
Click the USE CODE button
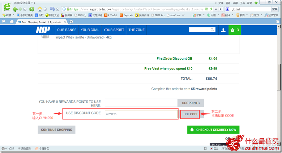pyautogui.click(x=191, y=114)
